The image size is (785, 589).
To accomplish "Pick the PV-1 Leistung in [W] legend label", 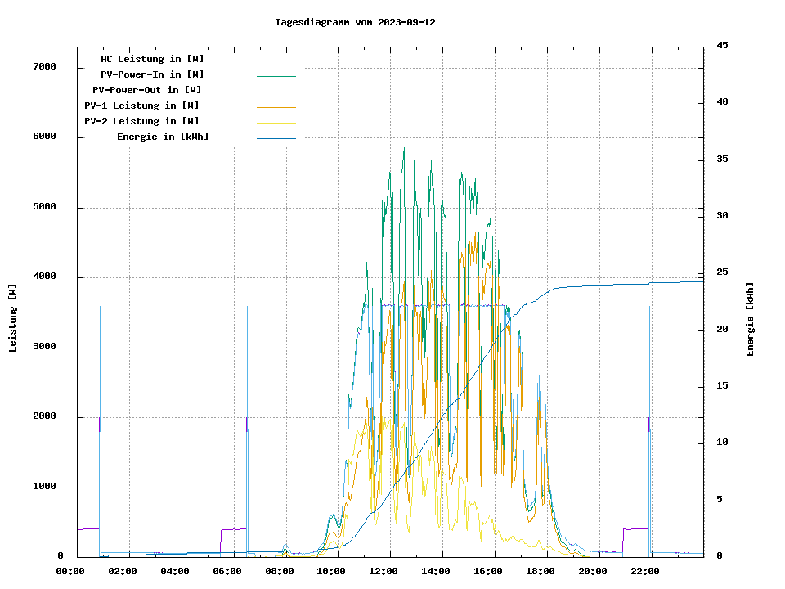I will 141,106.
